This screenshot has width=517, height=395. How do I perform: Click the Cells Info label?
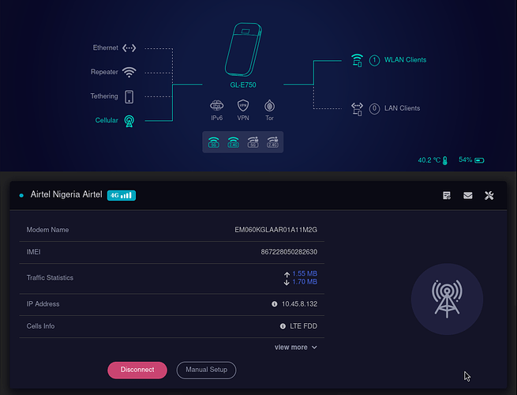pos(40,326)
